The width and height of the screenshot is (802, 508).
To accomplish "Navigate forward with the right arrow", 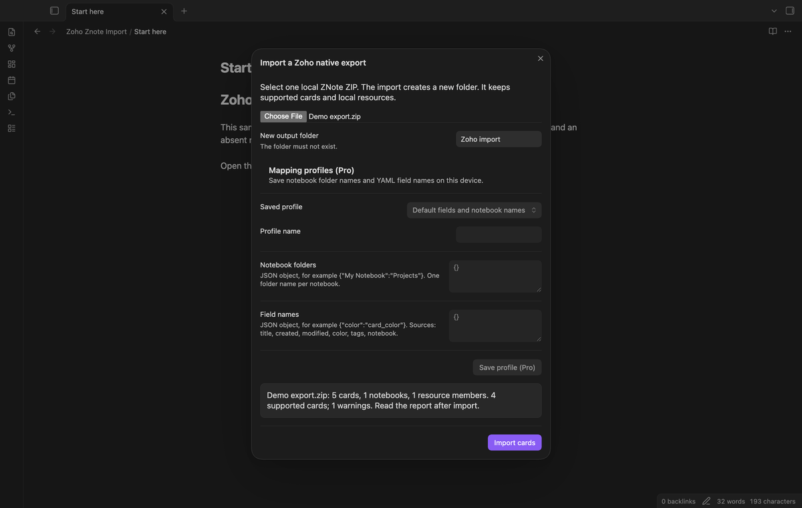I will (53, 31).
